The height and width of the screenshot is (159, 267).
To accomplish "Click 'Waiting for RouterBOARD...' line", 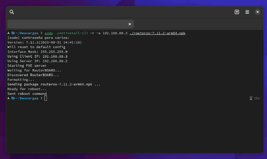I will (x=34, y=70).
